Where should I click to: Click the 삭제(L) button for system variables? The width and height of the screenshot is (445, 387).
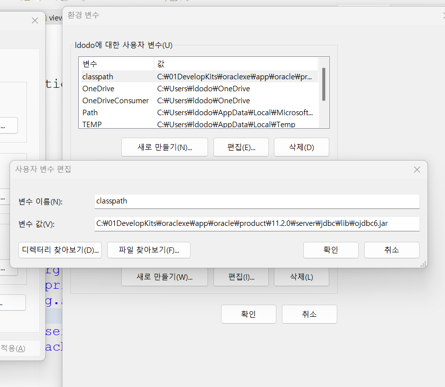pyautogui.click(x=301, y=276)
